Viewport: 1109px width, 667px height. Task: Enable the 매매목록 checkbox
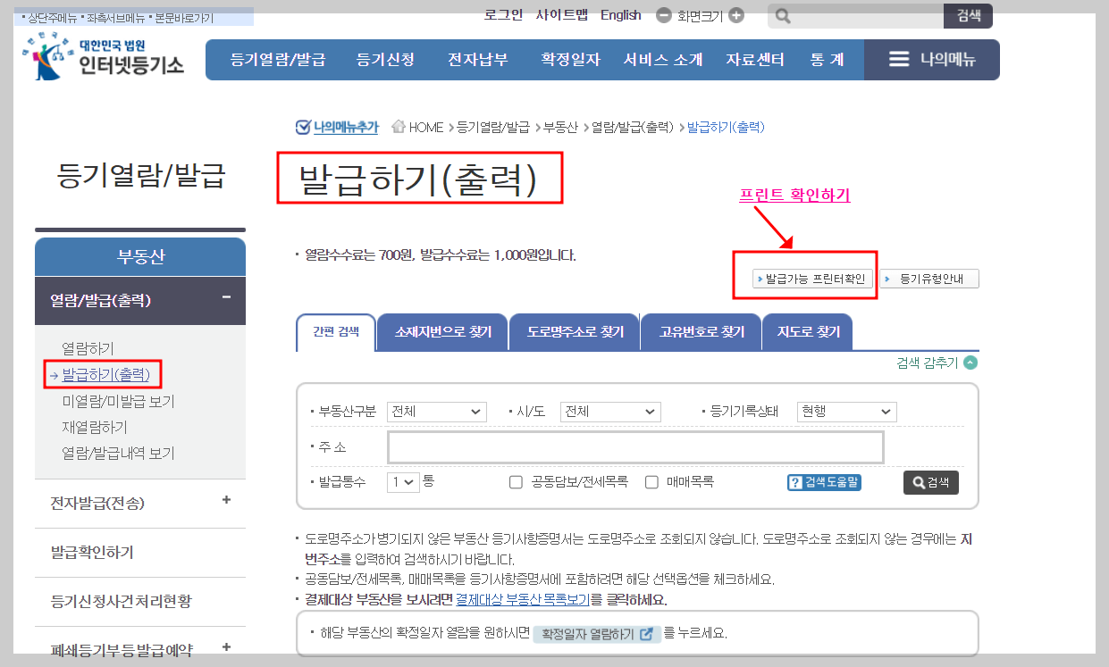click(x=651, y=482)
